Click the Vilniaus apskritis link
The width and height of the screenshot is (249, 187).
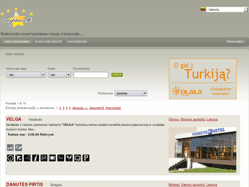tap(192, 119)
